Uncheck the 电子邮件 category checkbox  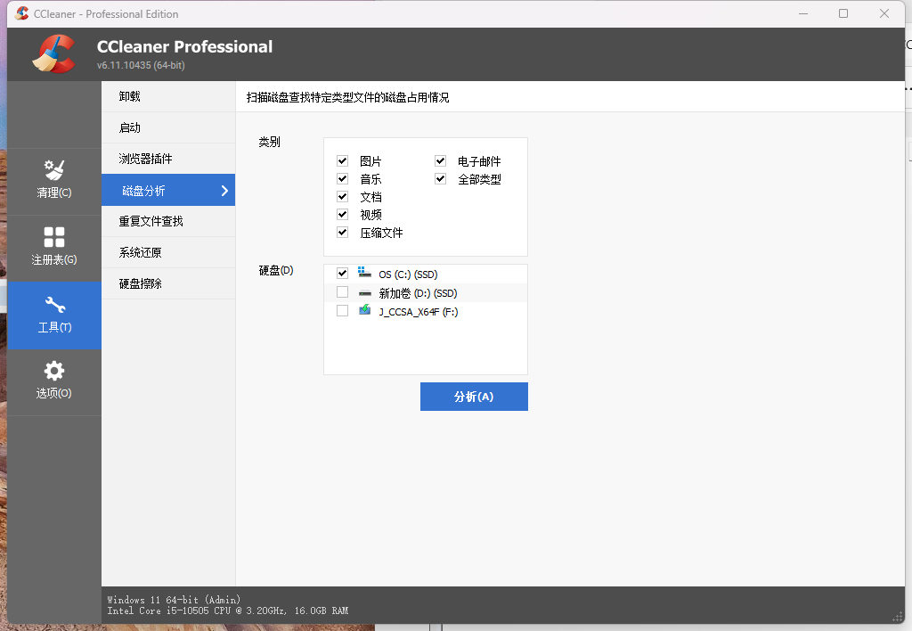[x=440, y=160]
